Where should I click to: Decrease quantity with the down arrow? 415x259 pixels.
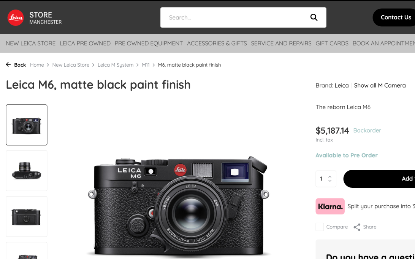pos(330,181)
